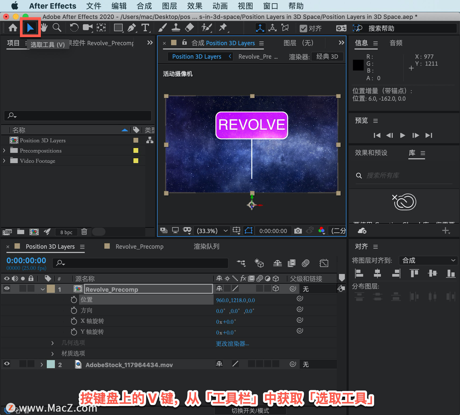Switch to the 音频 panel tab
The width and height of the screenshot is (460, 415).
coord(396,43)
